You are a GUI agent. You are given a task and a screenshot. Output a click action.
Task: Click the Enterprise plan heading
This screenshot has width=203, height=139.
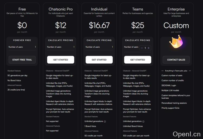[176, 9]
